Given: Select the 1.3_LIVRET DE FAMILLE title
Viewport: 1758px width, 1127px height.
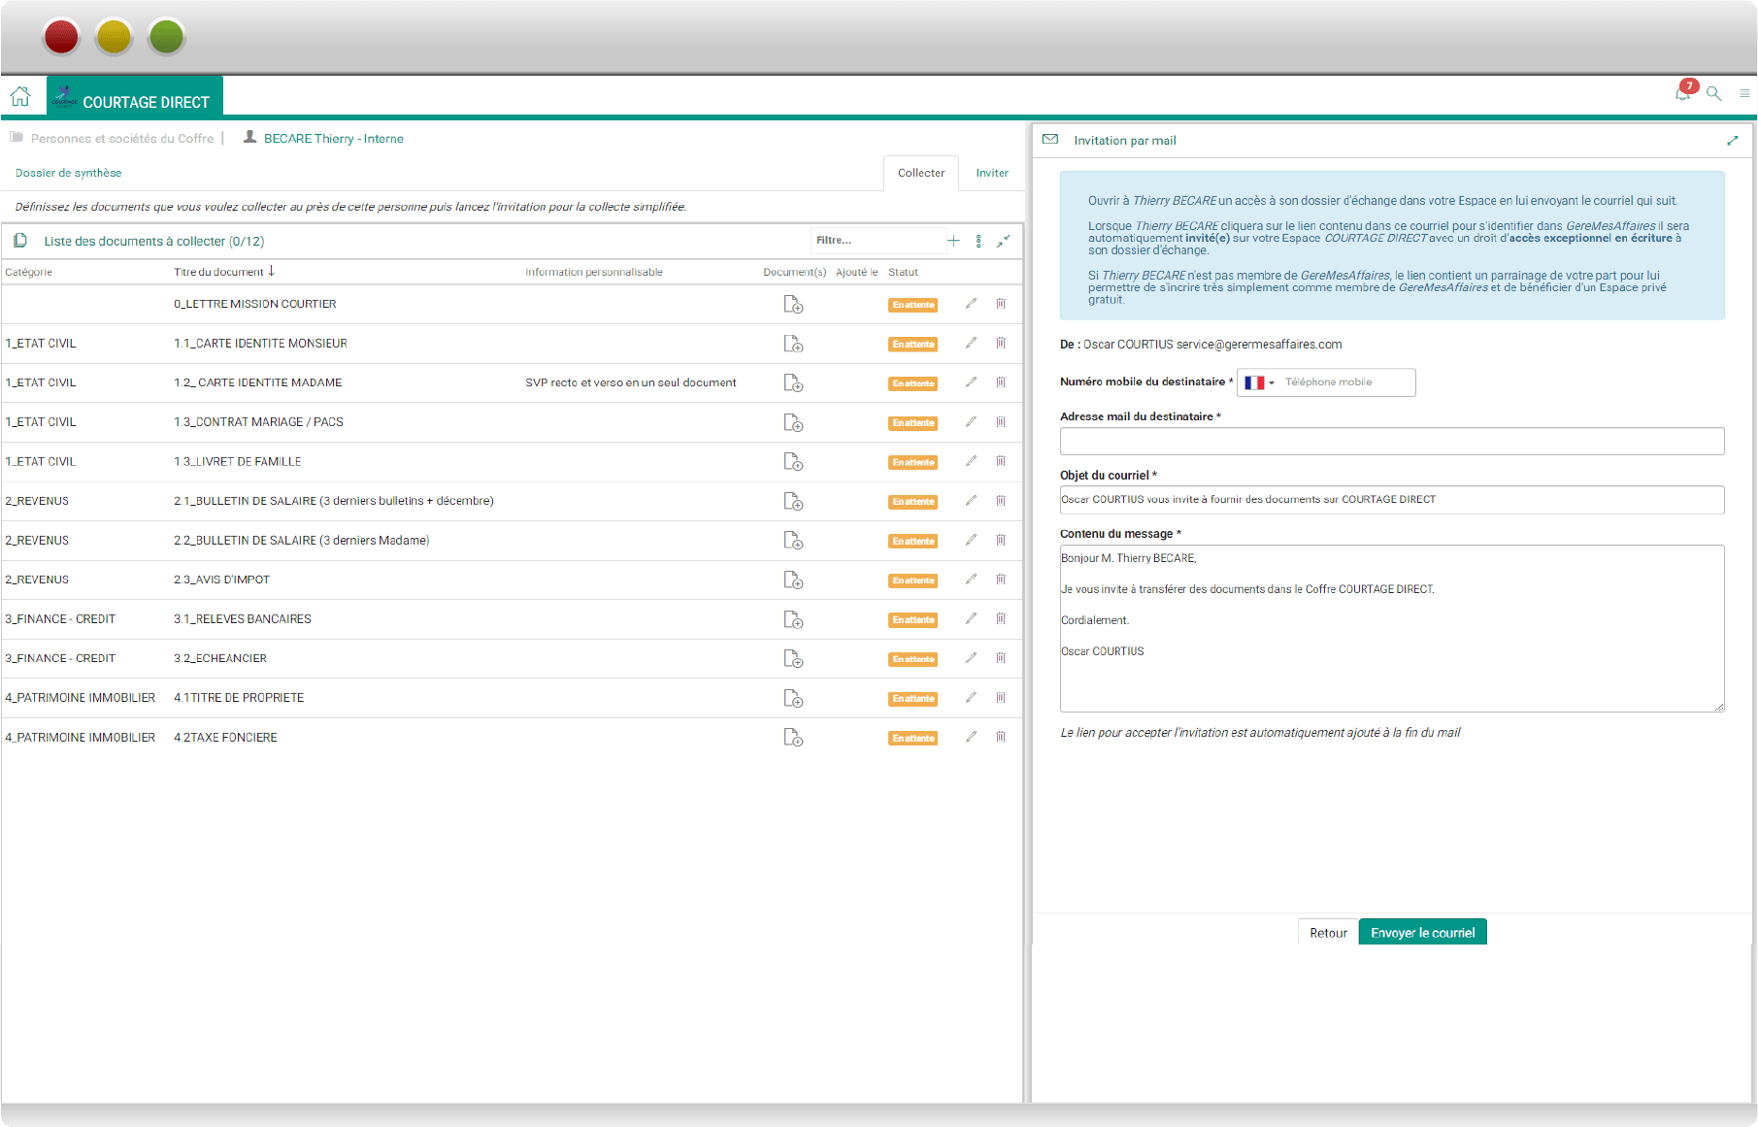Looking at the screenshot, I should 238,461.
